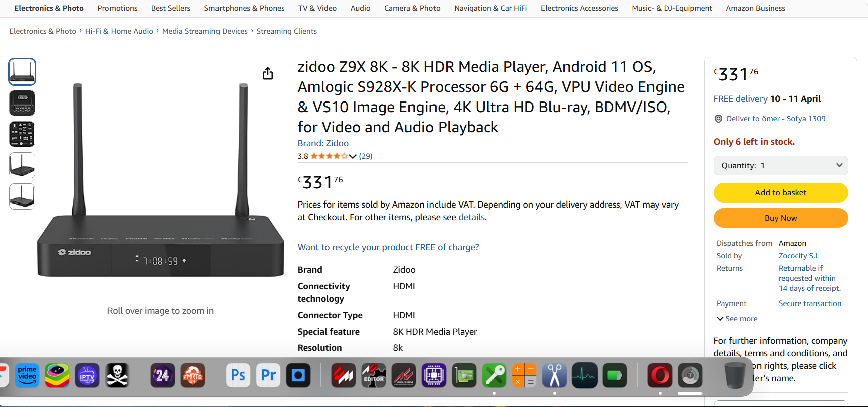The image size is (868, 407).
Task: Go to Electronics & Photo breadcrumb
Action: pos(43,31)
